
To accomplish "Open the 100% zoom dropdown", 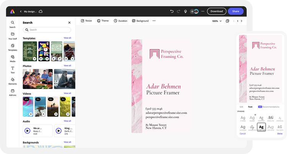I will [217, 21].
